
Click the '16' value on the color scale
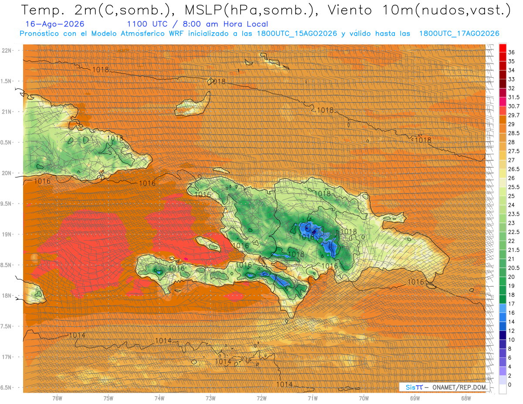512,313
